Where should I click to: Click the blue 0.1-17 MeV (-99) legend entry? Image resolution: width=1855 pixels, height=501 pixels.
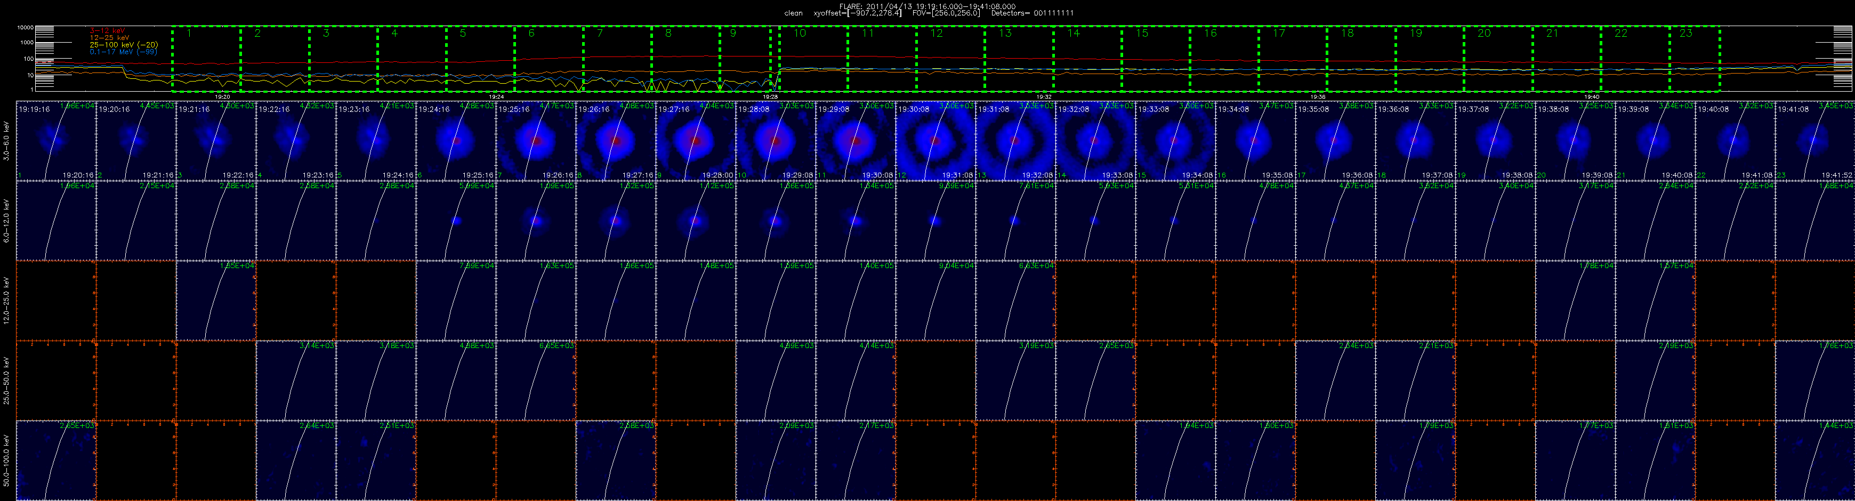(123, 52)
